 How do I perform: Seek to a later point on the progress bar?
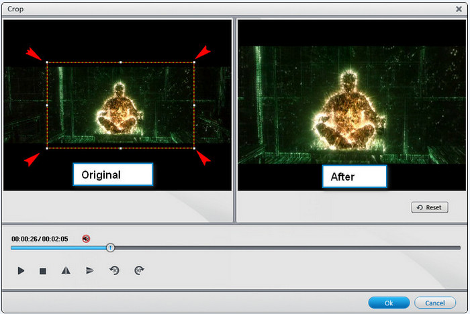[x=287, y=248]
